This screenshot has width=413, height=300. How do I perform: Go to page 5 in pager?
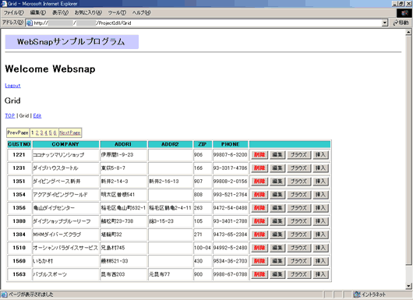51,132
